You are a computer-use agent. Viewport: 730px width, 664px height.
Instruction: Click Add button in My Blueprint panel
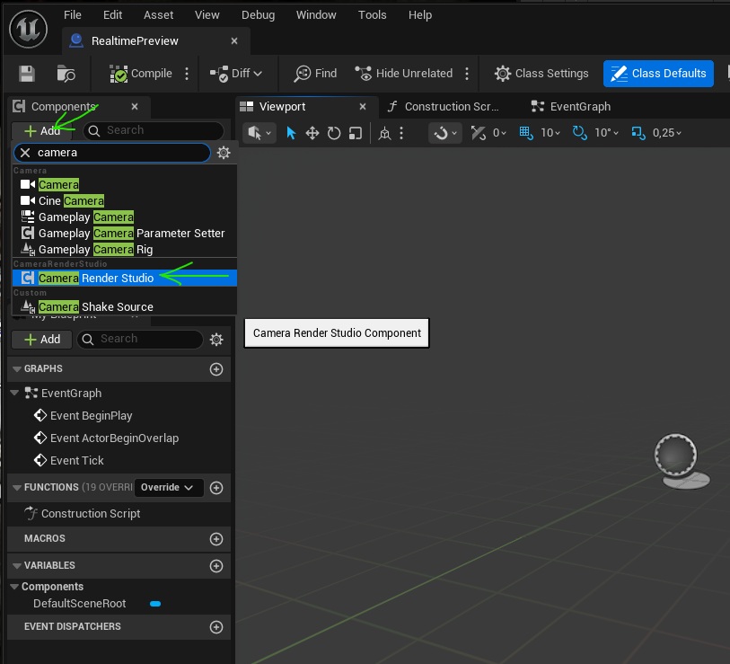pyautogui.click(x=42, y=340)
